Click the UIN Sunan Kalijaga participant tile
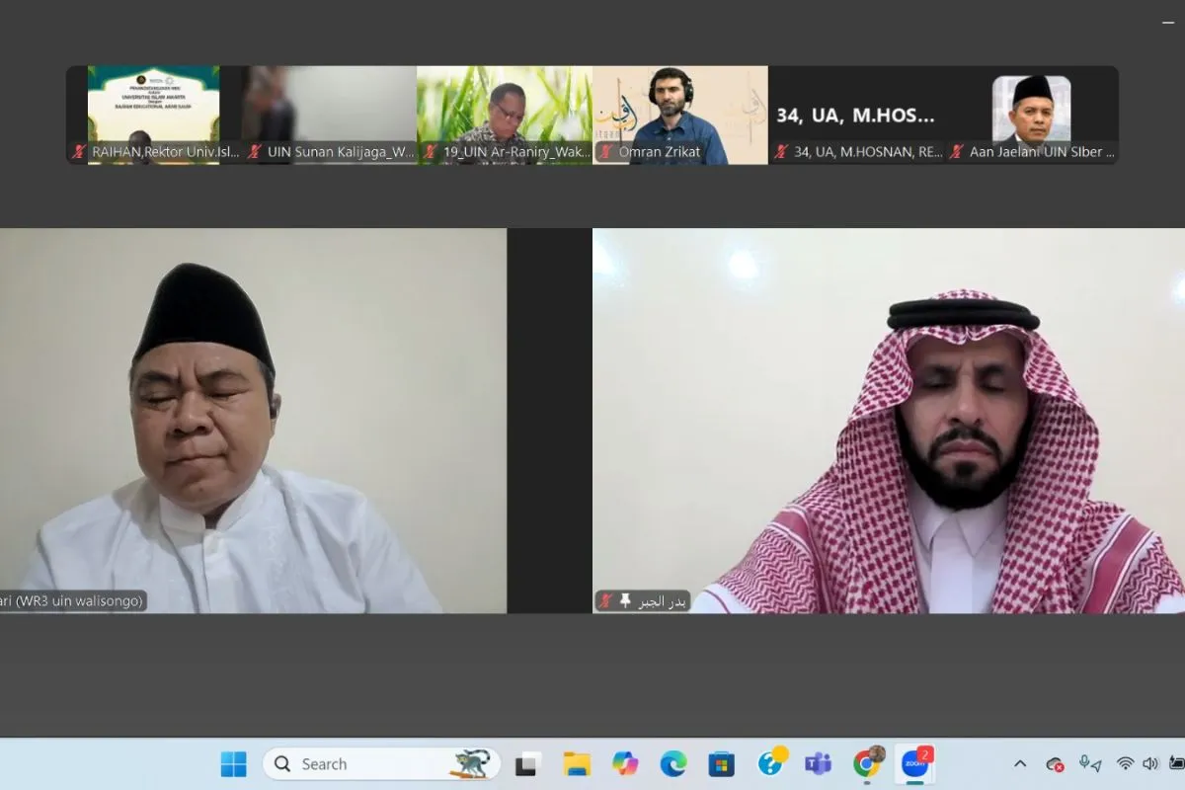 pos(329,114)
